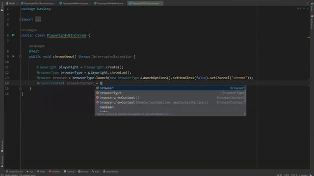Click the playwright.chromium() call

(x=109, y=73)
